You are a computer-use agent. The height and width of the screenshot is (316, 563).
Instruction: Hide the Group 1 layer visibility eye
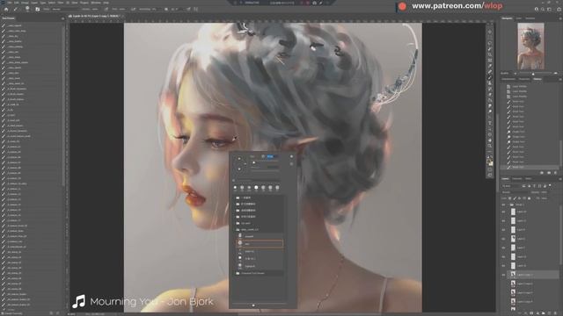(504, 205)
